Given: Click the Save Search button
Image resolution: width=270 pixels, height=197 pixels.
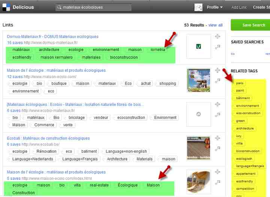Looking at the screenshot, I should [x=250, y=25].
